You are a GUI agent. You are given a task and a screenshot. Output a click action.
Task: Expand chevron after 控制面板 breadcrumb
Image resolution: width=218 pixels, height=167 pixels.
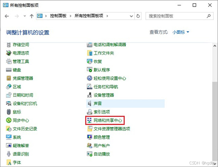70,16
